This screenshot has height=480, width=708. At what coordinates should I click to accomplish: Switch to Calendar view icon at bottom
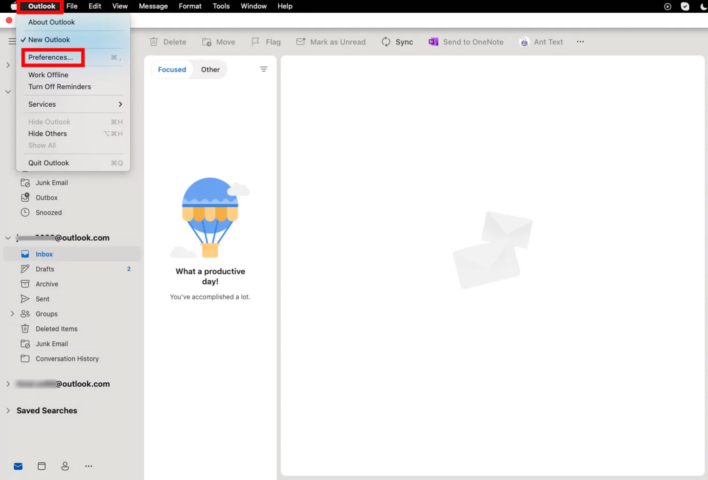point(41,466)
